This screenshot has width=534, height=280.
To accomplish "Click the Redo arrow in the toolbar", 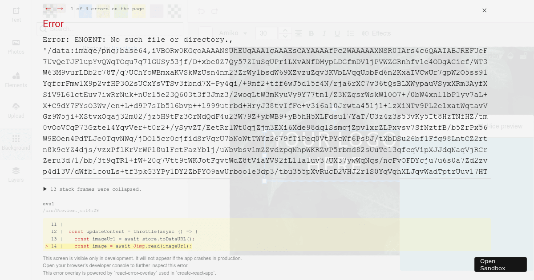I will (214, 11).
